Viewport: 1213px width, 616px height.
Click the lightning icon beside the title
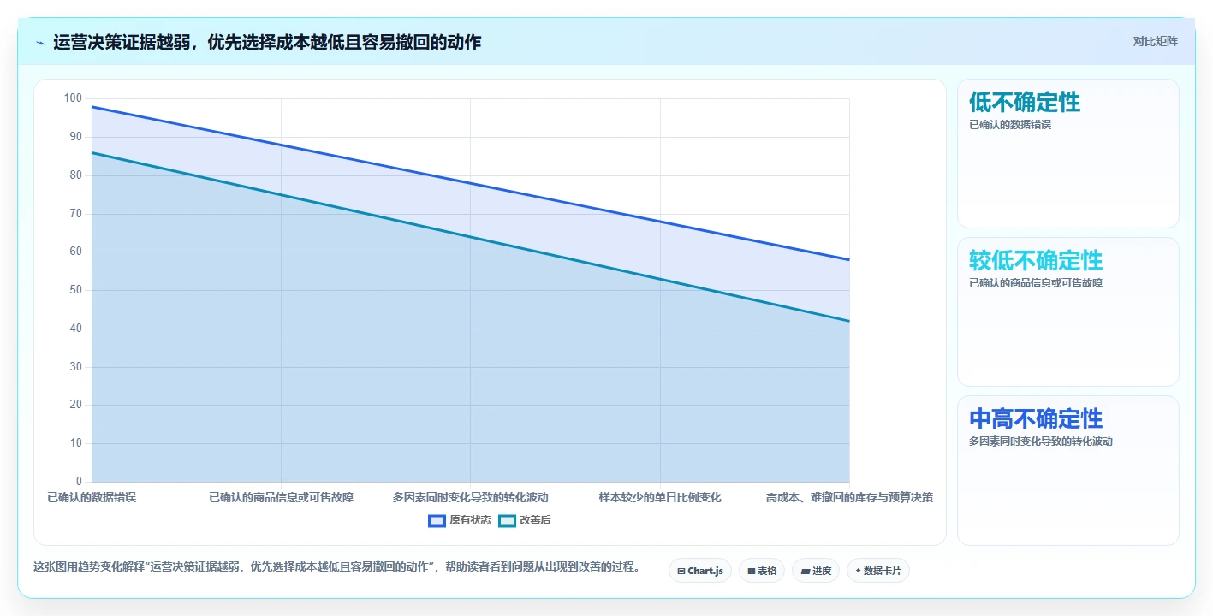[x=41, y=42]
